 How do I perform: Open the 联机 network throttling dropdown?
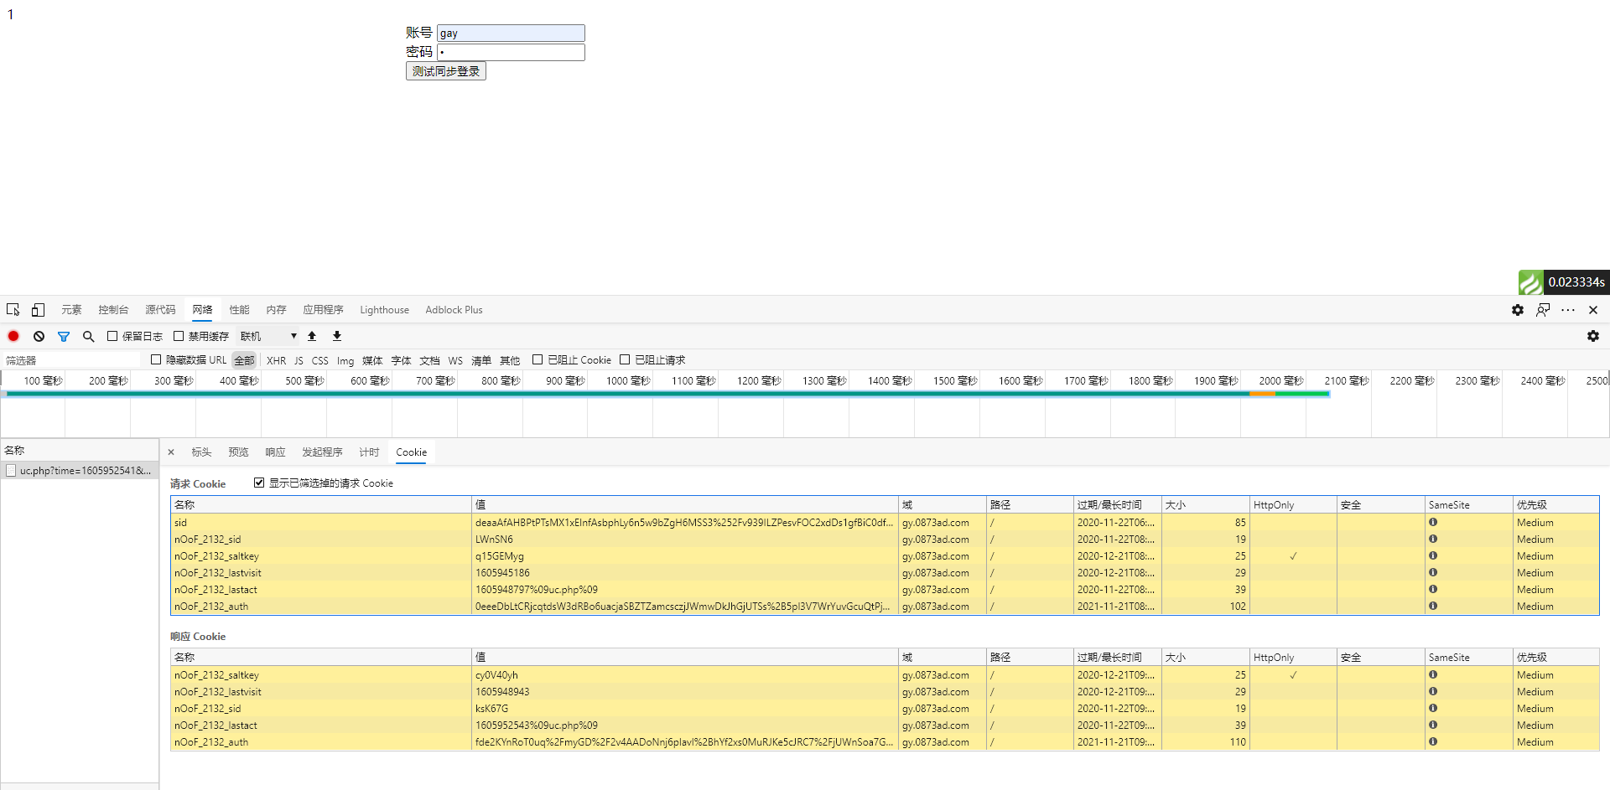268,335
